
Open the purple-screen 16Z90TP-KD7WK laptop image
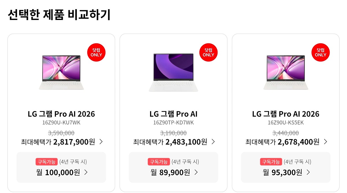pos(173,72)
